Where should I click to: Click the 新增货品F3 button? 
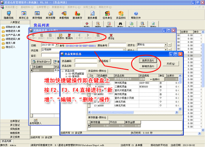coord(148,66)
